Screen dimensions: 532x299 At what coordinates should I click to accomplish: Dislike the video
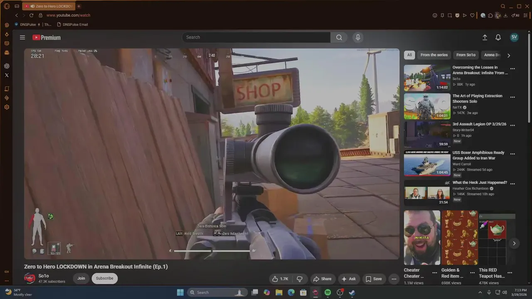(299, 279)
